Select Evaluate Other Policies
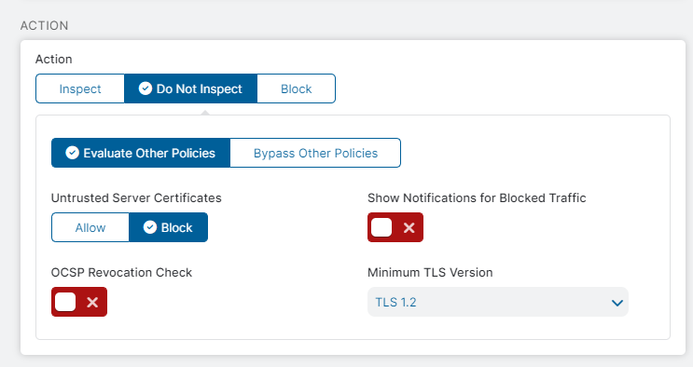The width and height of the screenshot is (693, 367). [x=141, y=153]
